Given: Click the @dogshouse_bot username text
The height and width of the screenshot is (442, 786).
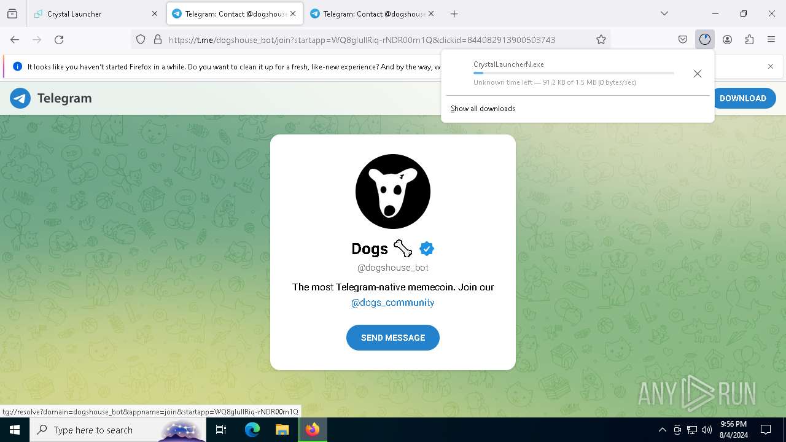Looking at the screenshot, I should click(393, 268).
